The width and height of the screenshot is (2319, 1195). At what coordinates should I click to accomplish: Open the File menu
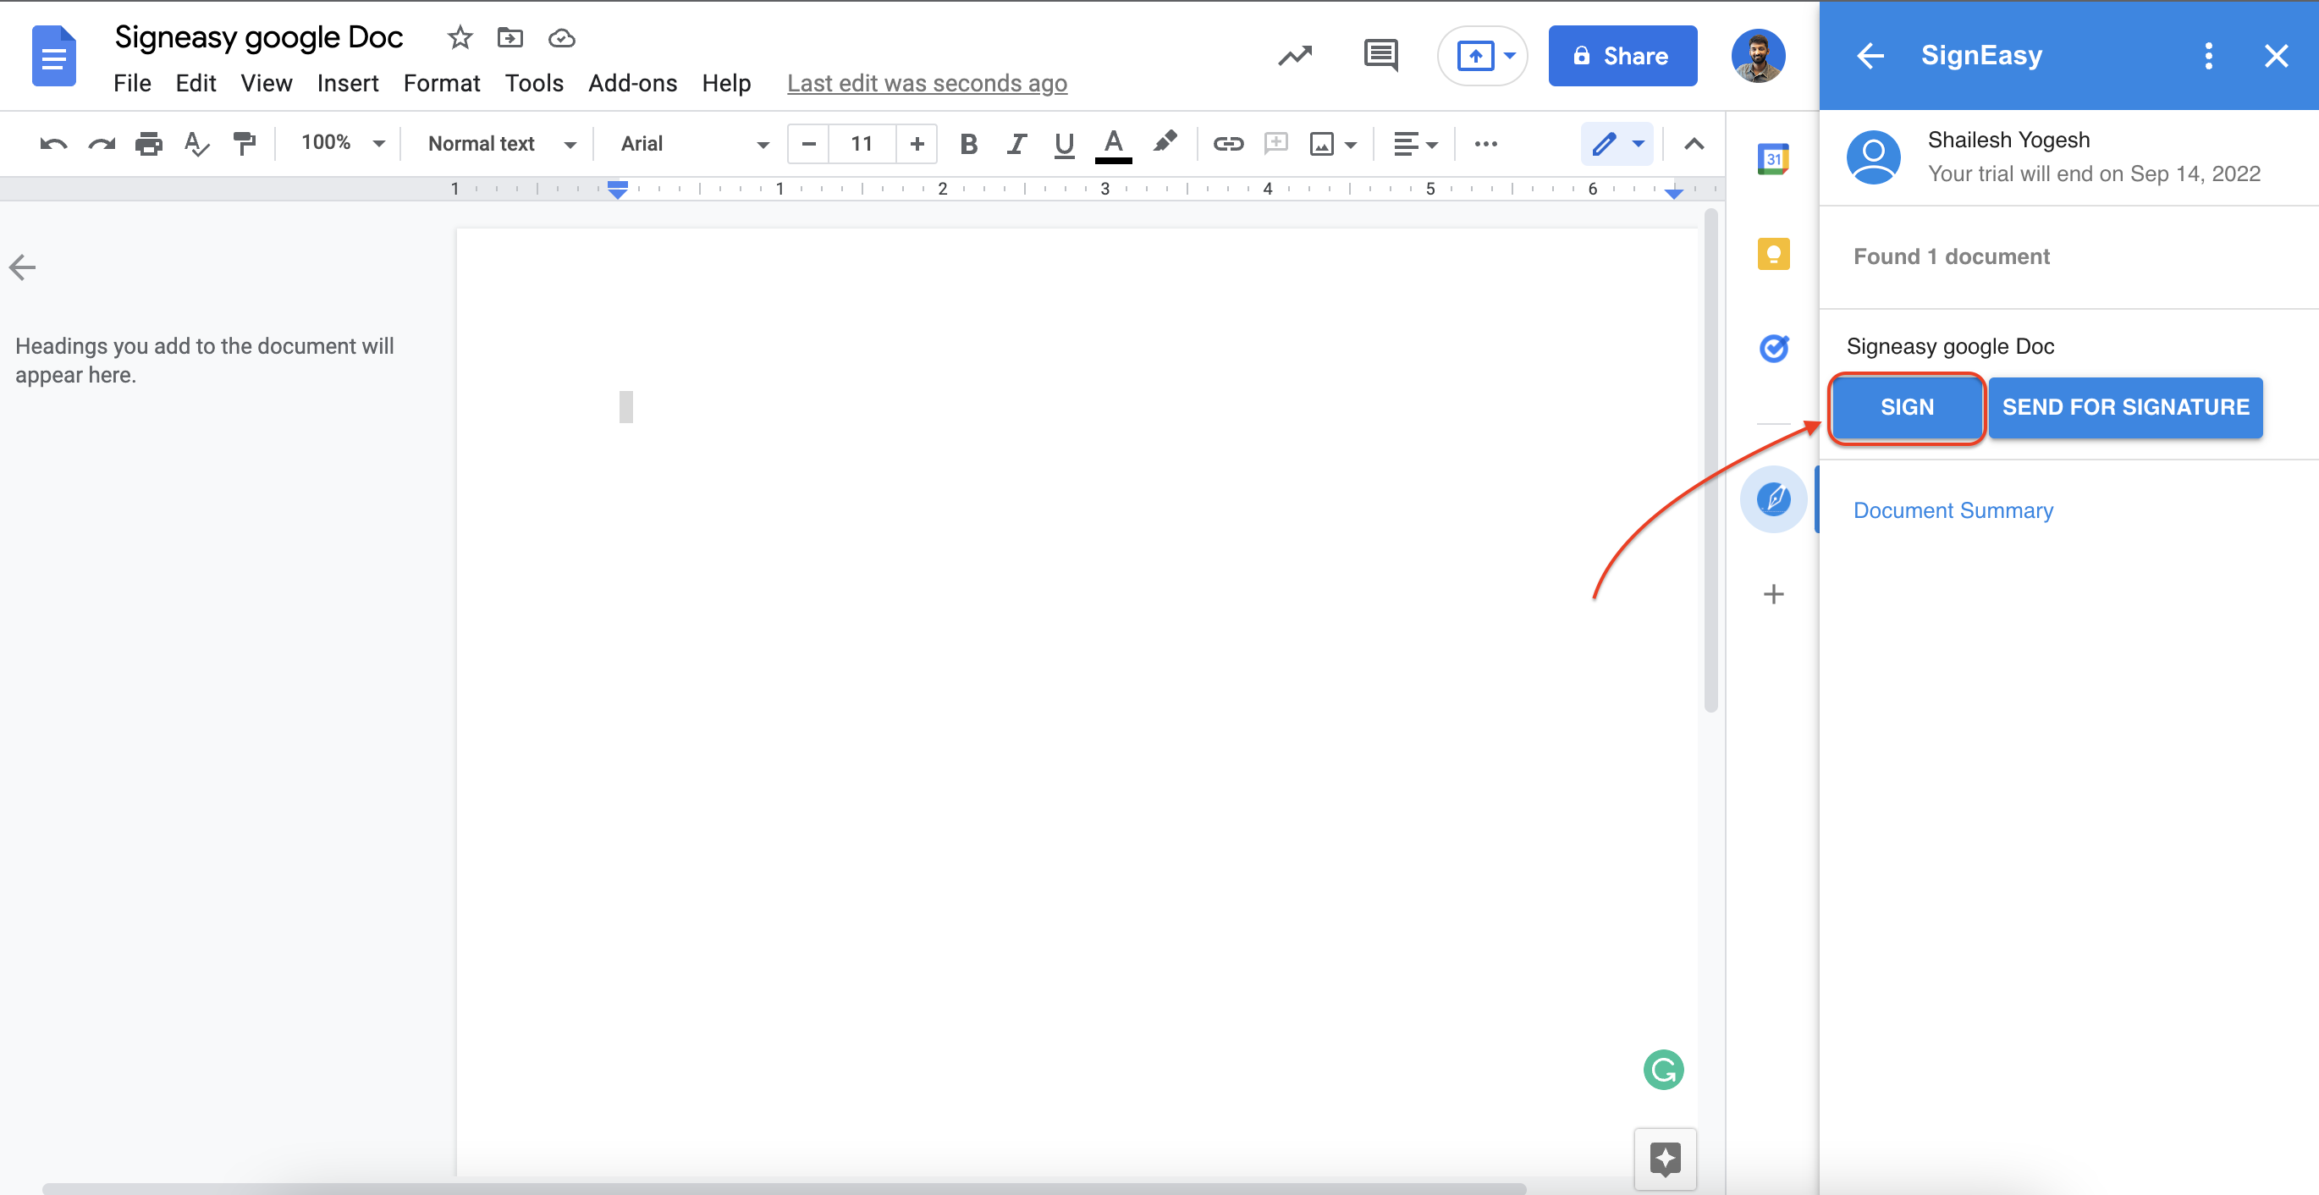[x=132, y=84]
